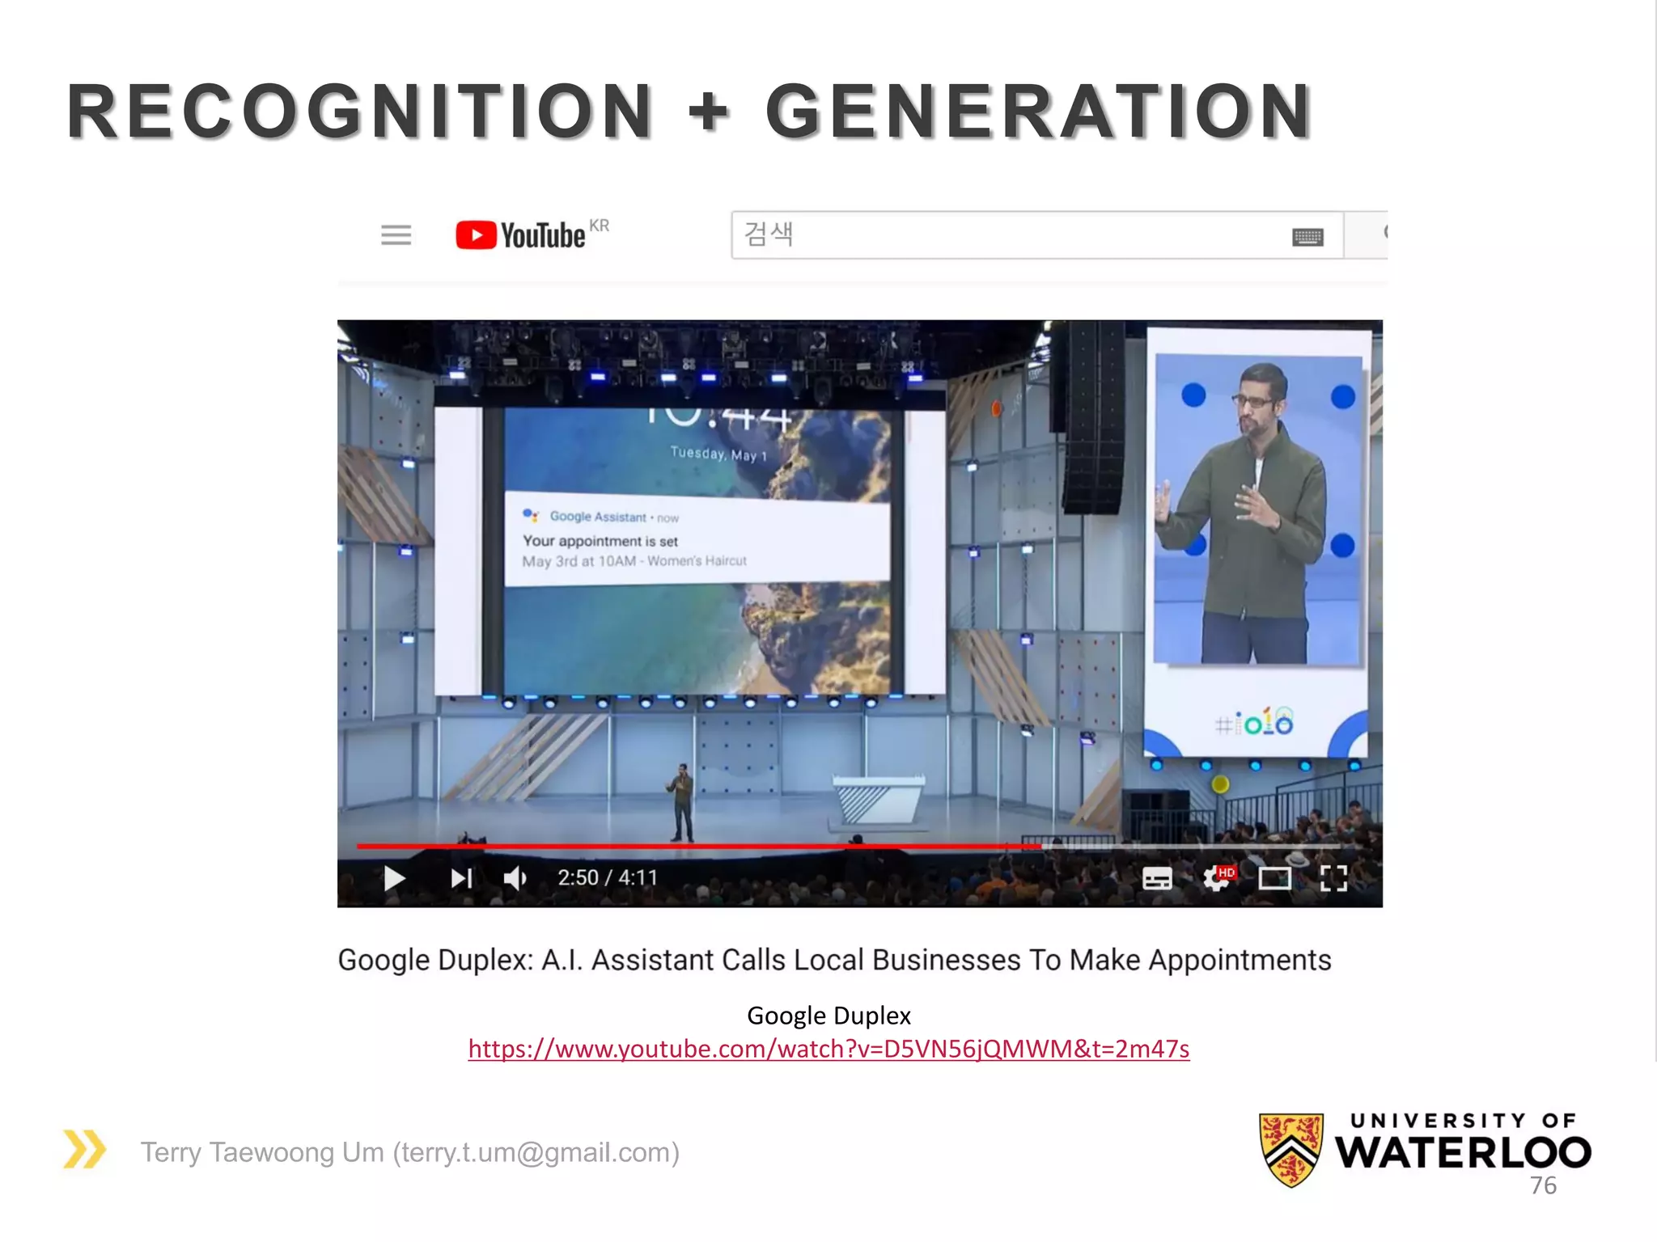This screenshot has height=1242, width=1657.
Task: Play the Google Duplex video
Action: (x=394, y=878)
